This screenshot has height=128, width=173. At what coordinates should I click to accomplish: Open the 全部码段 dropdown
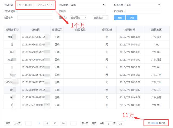coord(78,18)
